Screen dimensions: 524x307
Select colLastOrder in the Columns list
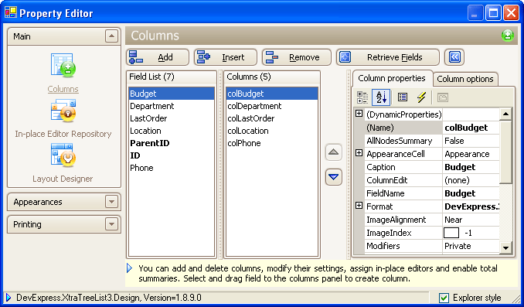coord(272,118)
